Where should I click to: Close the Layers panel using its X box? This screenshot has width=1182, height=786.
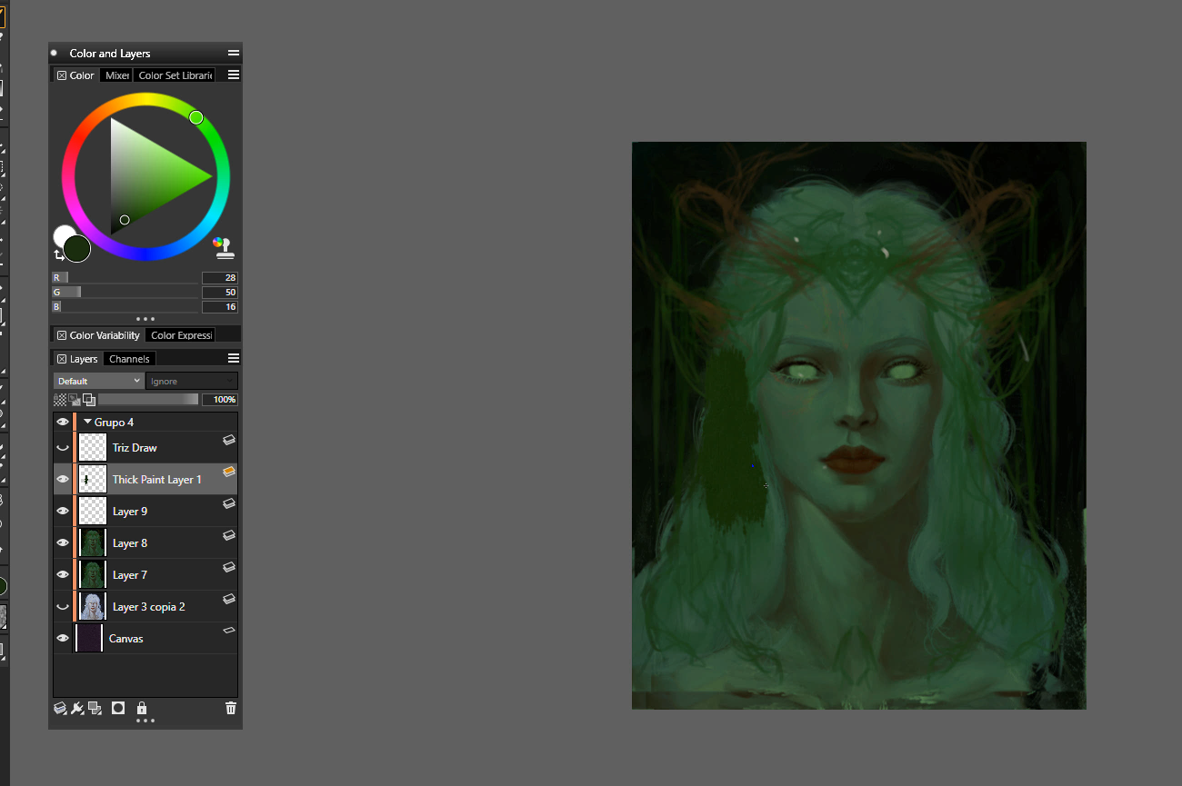[62, 359]
